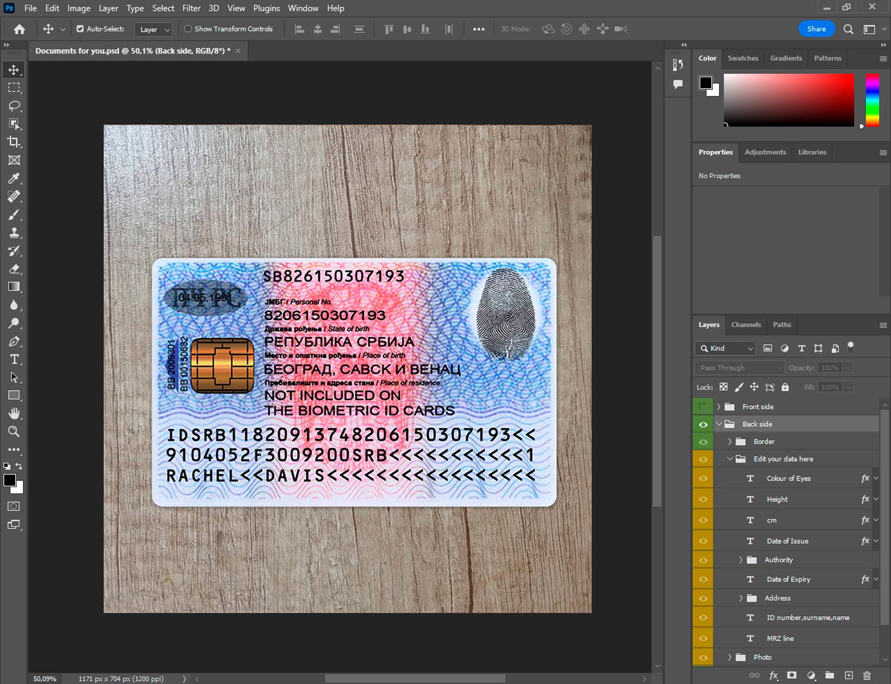Screen dimensions: 891x684
Task: Click the delete layer trash icon
Action: [867, 675]
